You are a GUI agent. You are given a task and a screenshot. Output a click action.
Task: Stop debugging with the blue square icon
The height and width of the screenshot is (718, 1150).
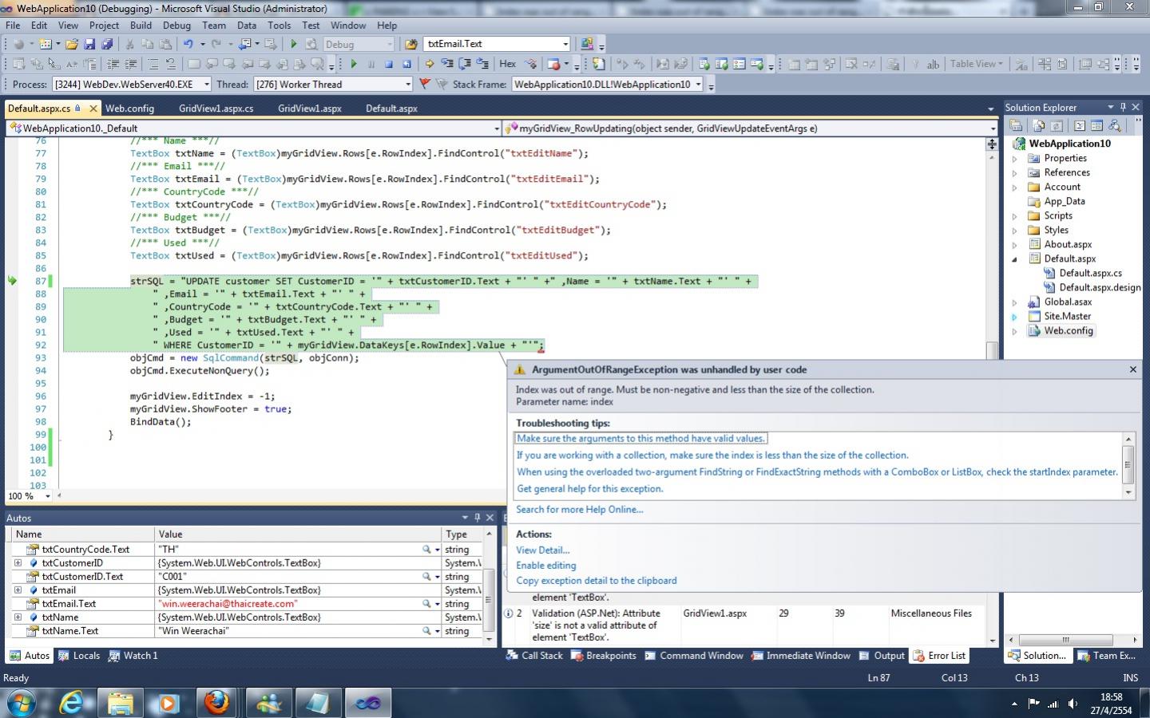pos(389,64)
